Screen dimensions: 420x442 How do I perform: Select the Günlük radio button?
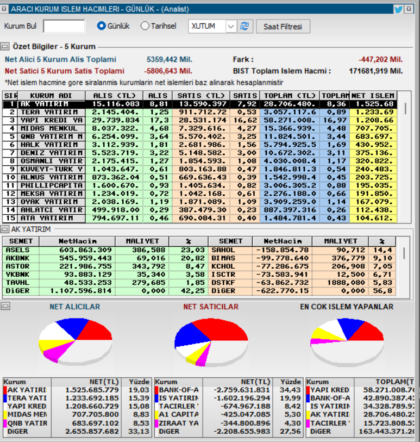click(101, 26)
